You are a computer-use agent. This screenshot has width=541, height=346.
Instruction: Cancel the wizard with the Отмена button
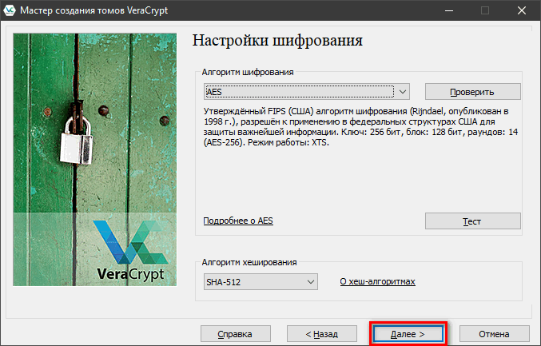tap(494, 332)
